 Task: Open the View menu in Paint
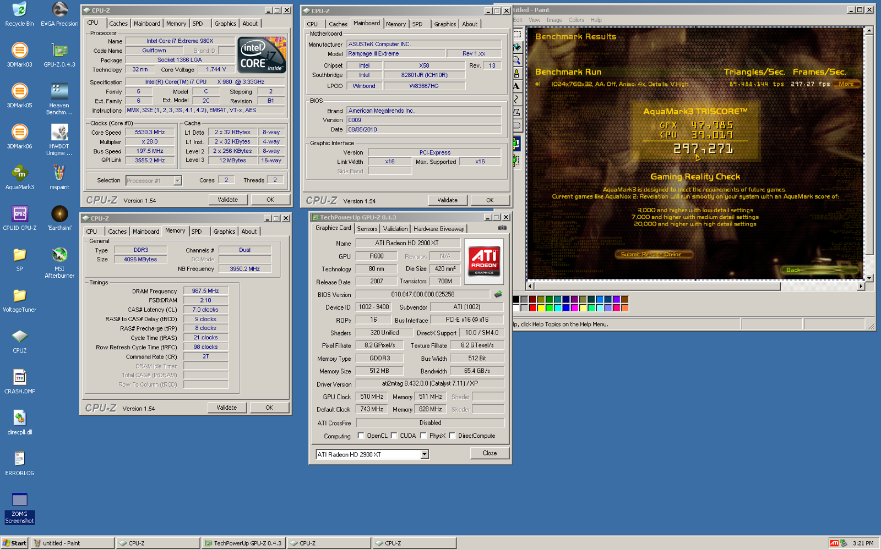pos(535,20)
